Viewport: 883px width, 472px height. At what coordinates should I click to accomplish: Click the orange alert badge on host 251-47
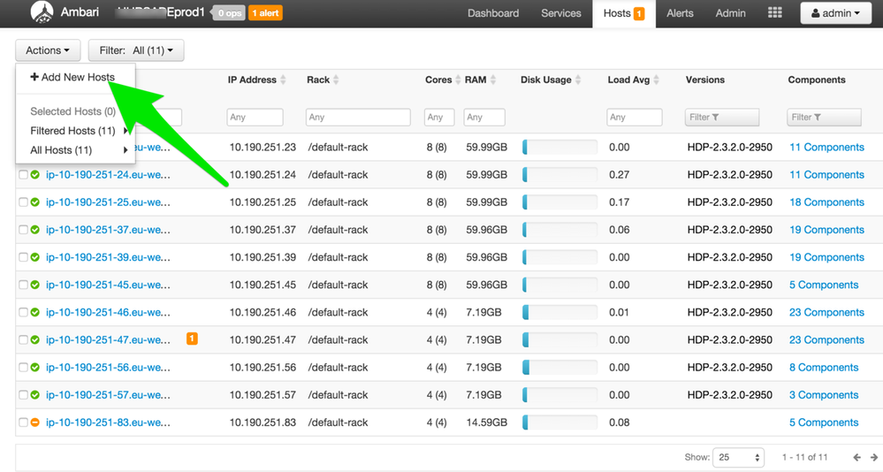coord(192,339)
